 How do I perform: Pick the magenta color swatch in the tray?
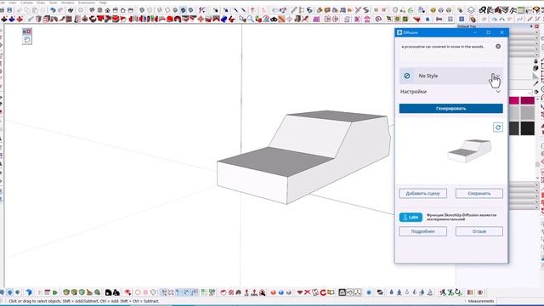527,100
